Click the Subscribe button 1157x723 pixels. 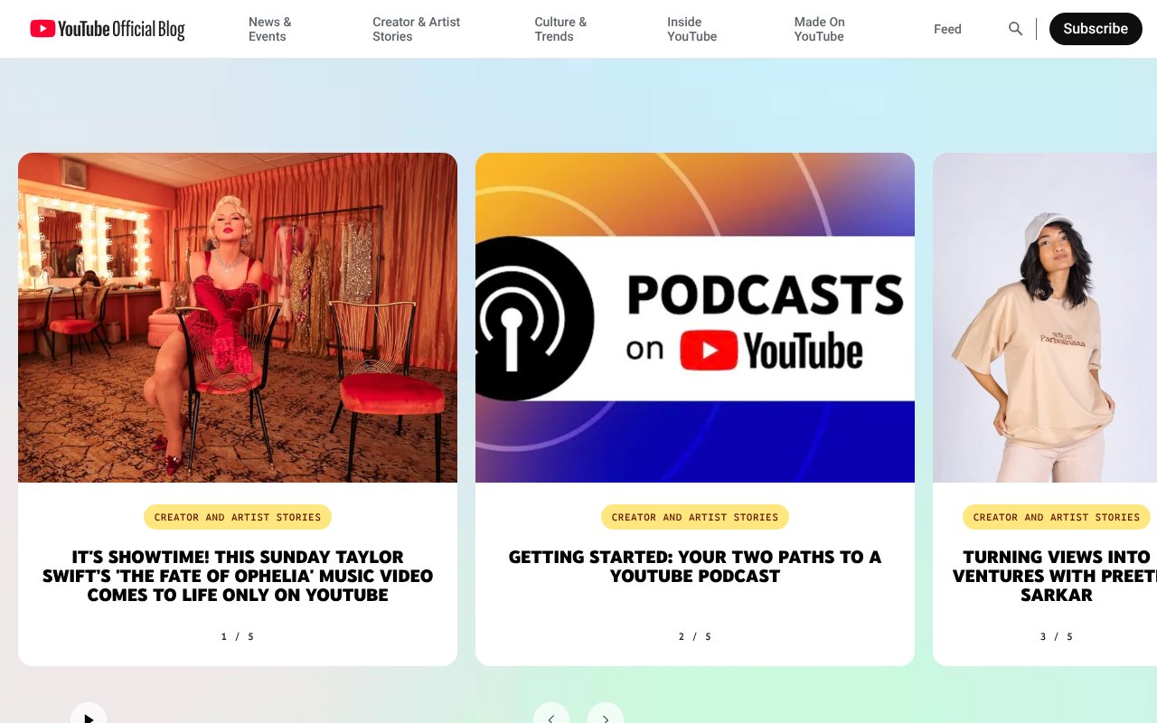pyautogui.click(x=1095, y=29)
